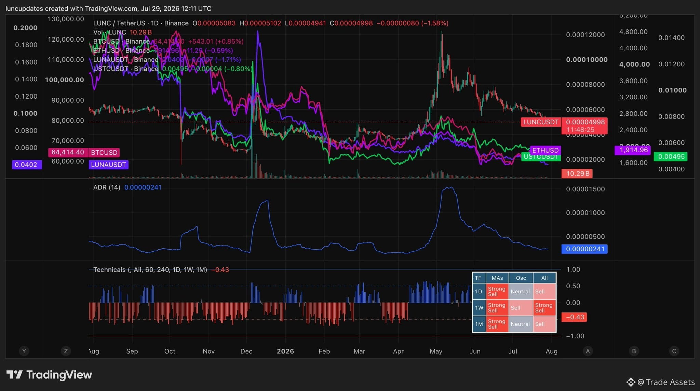Click the All column header
700x391 pixels.
[544, 278]
